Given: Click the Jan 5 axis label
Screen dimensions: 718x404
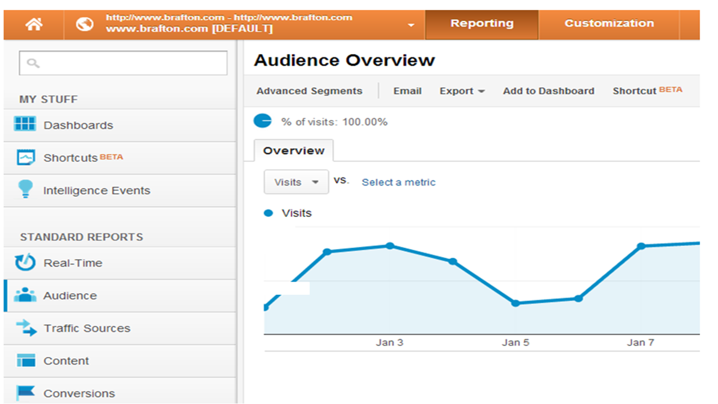Looking at the screenshot, I should pyautogui.click(x=515, y=343).
